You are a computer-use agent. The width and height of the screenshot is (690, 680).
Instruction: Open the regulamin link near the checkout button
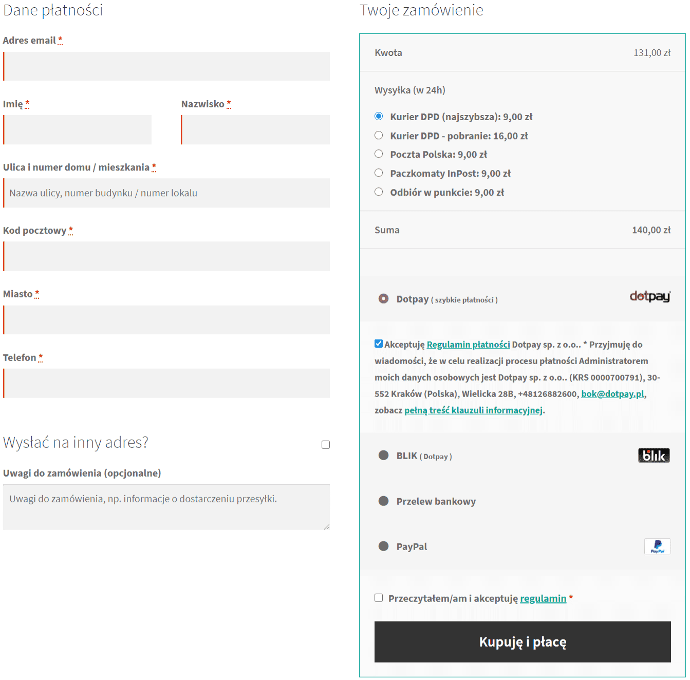[543, 598]
